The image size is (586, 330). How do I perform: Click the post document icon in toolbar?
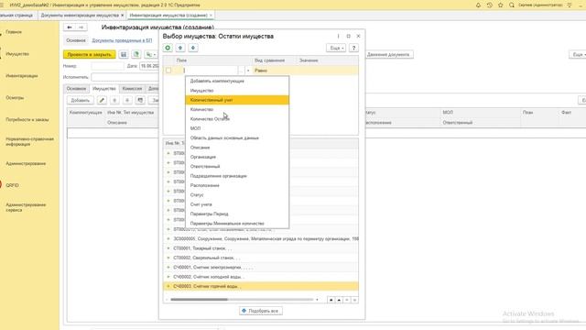click(136, 55)
